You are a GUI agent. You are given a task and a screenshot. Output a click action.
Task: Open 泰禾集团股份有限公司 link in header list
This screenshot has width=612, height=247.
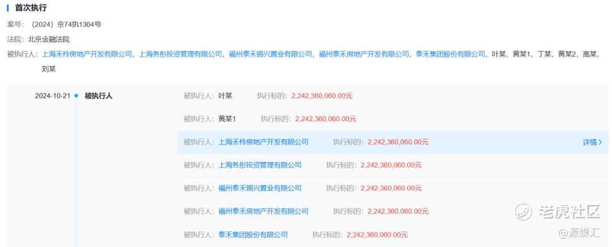pos(450,54)
